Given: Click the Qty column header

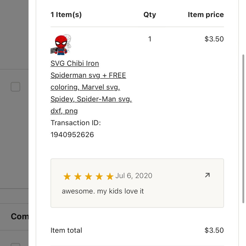Looking at the screenshot, I should (150, 14).
